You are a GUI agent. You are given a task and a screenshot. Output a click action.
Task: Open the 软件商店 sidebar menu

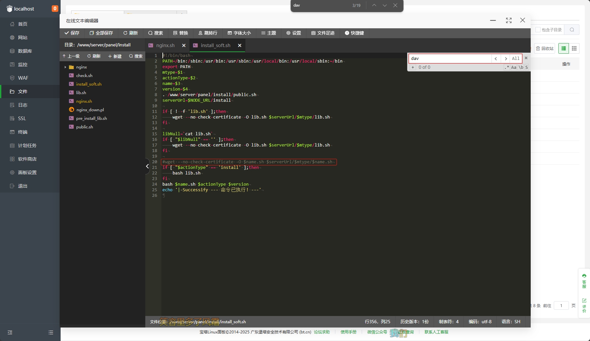click(27, 159)
